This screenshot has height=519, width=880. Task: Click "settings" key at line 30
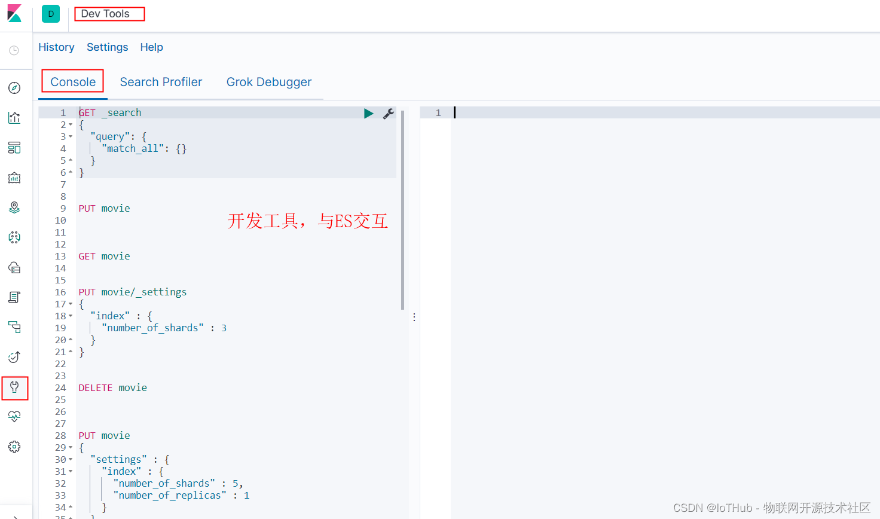[x=118, y=460]
